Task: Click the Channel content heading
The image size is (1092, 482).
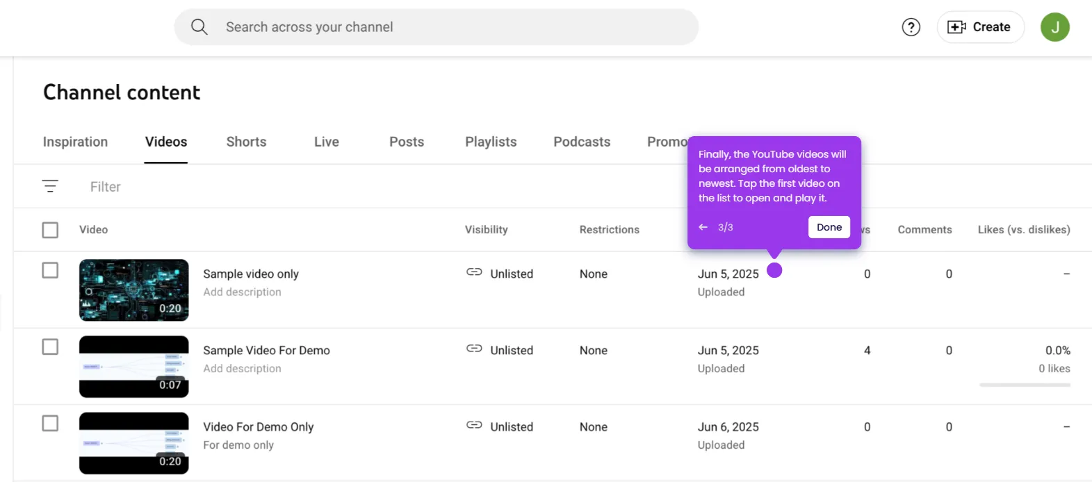Action: point(122,92)
